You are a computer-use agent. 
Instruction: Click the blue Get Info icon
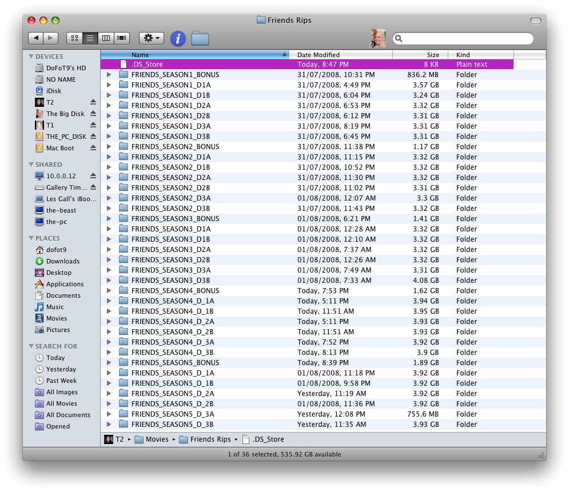(178, 38)
